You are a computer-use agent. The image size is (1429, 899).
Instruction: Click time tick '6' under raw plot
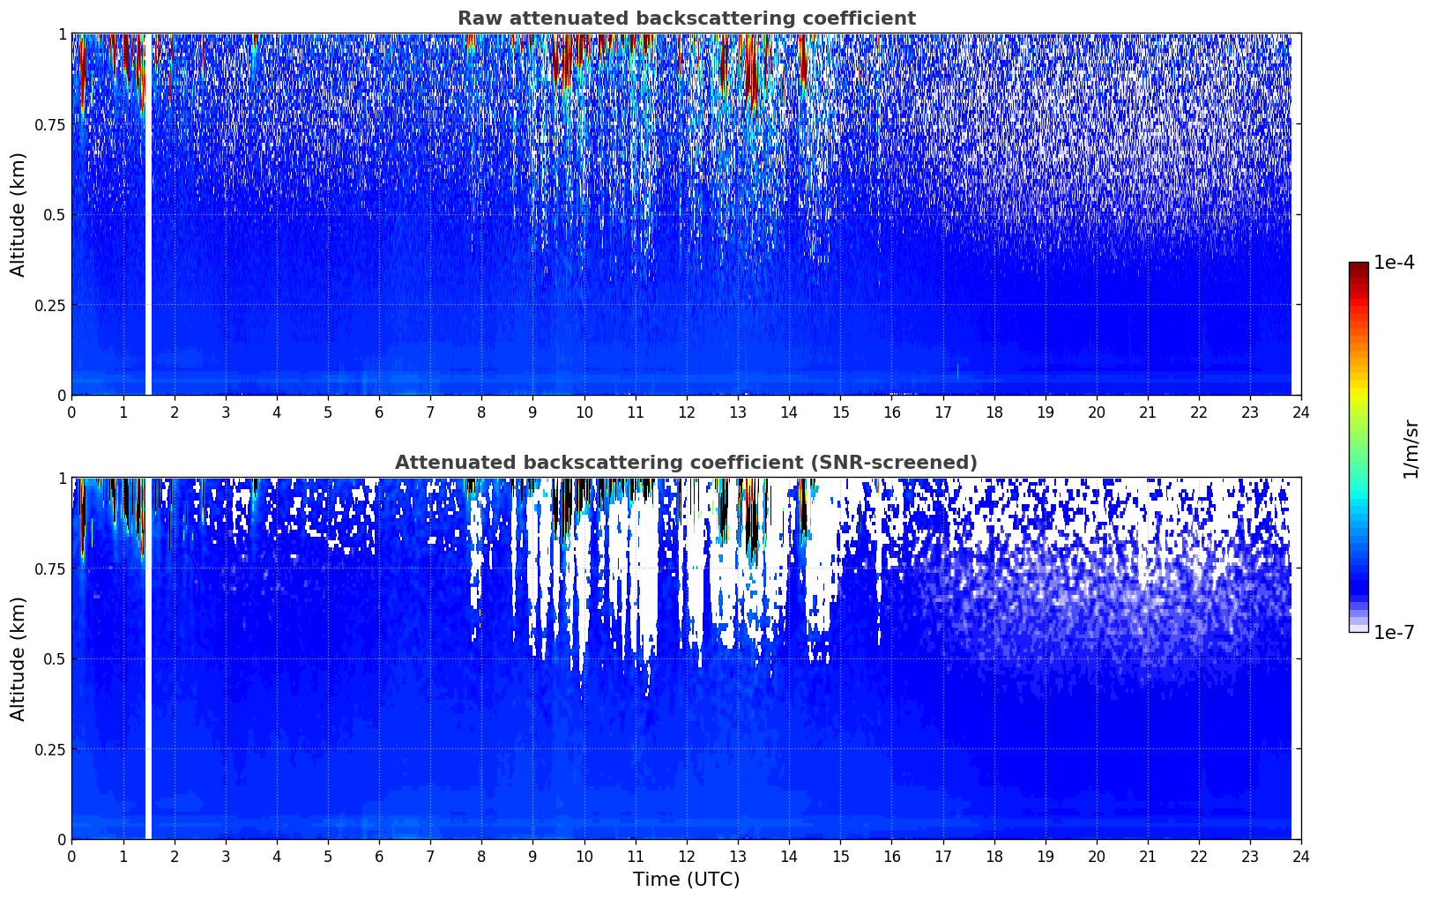pos(379,412)
